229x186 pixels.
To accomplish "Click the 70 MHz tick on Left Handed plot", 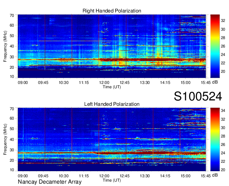I will [12, 109].
